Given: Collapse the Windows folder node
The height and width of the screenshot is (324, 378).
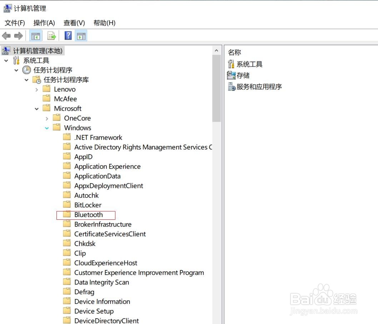Looking at the screenshot, I should pos(47,128).
